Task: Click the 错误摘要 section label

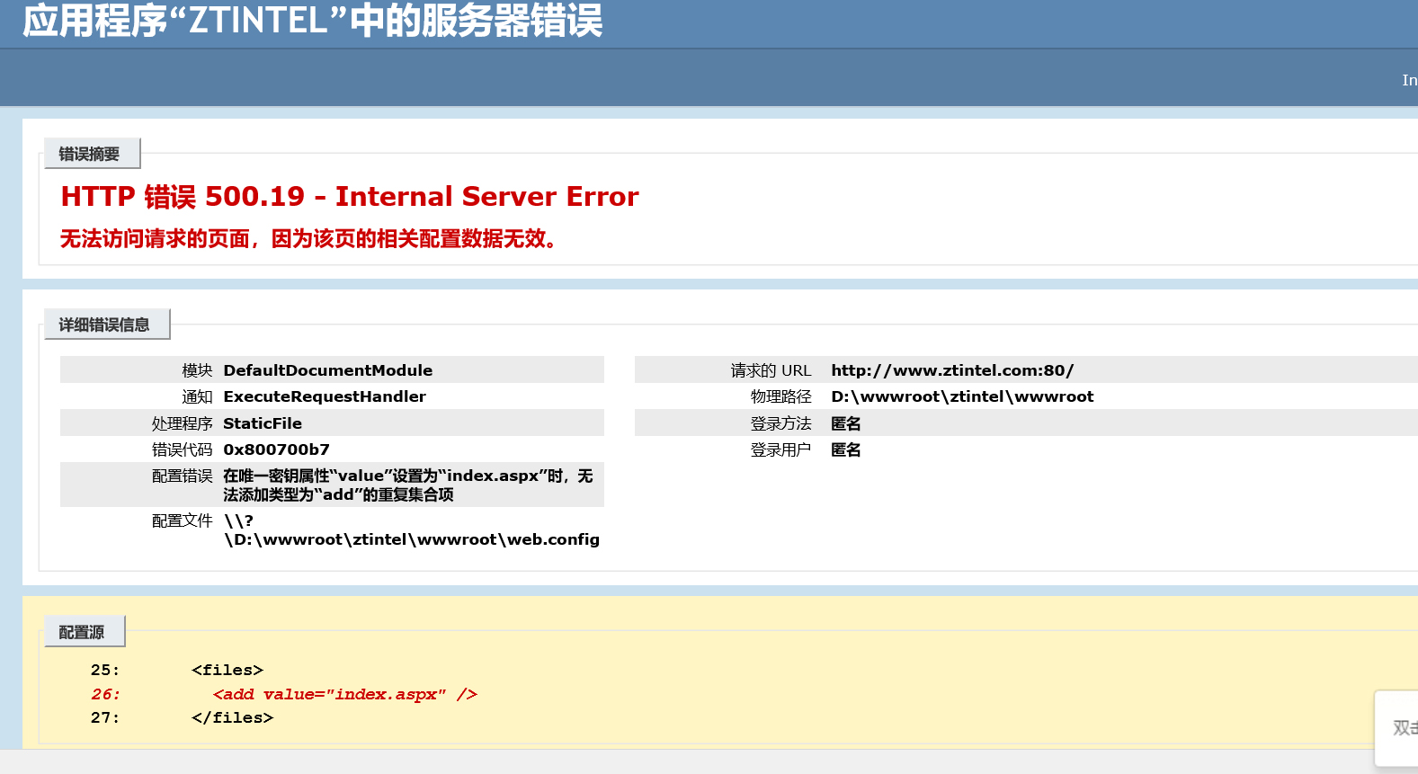Action: click(90, 154)
